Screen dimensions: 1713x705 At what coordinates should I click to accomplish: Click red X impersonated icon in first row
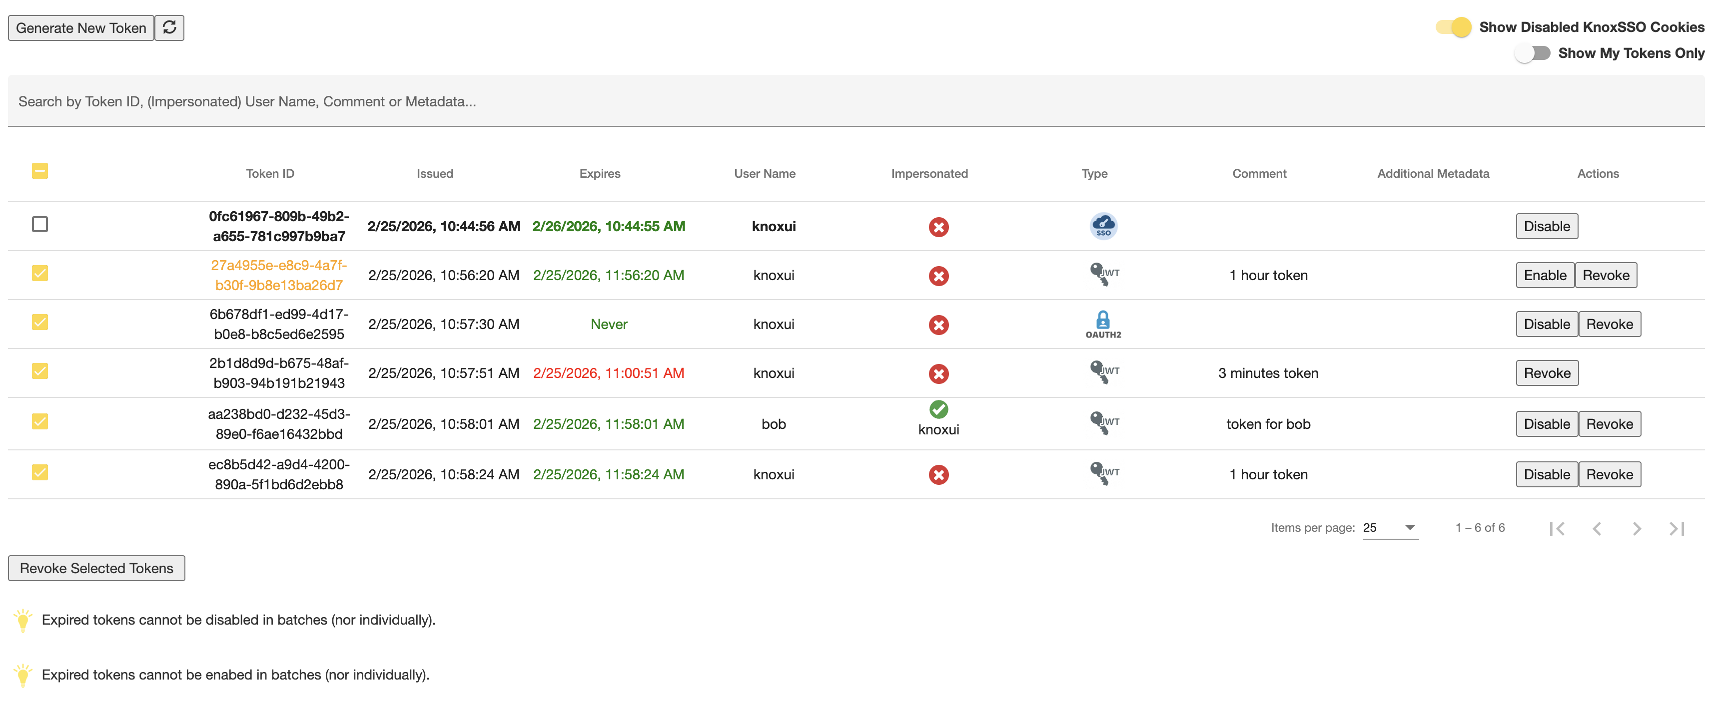938,227
